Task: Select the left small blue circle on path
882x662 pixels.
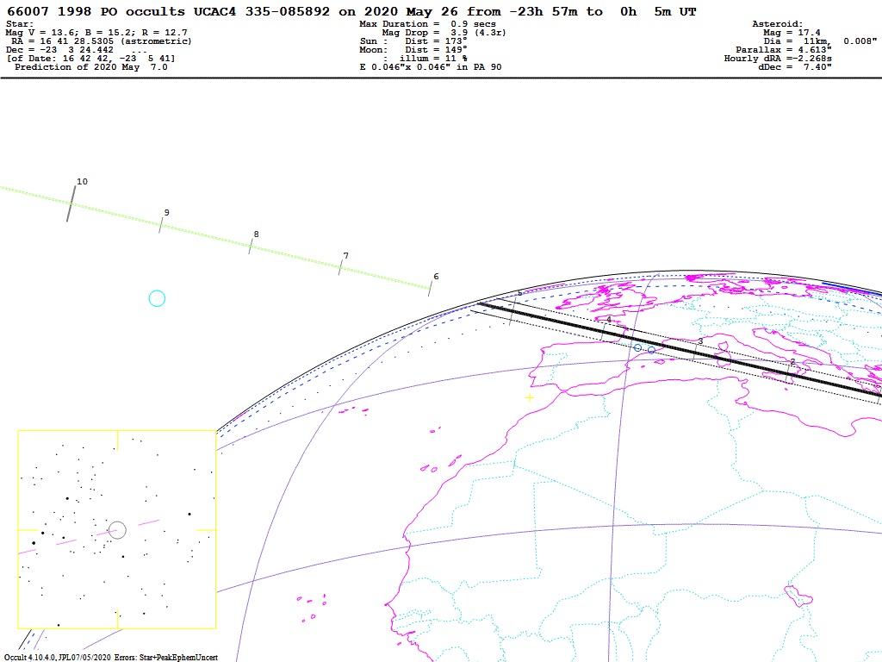Action: (x=637, y=347)
